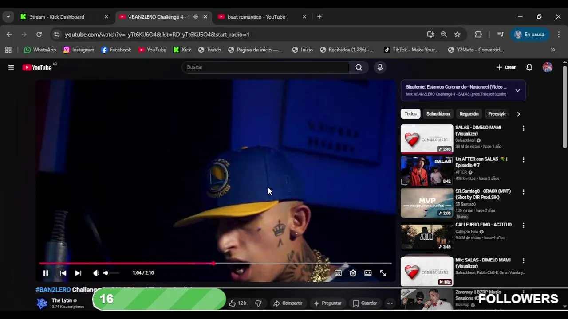568x319 pixels.
Task: Reload the page
Action: coord(39,34)
